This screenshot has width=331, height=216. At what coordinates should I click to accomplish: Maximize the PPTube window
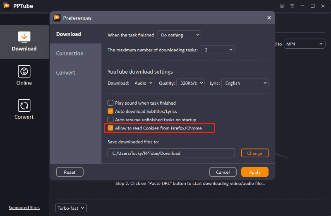click(x=312, y=6)
